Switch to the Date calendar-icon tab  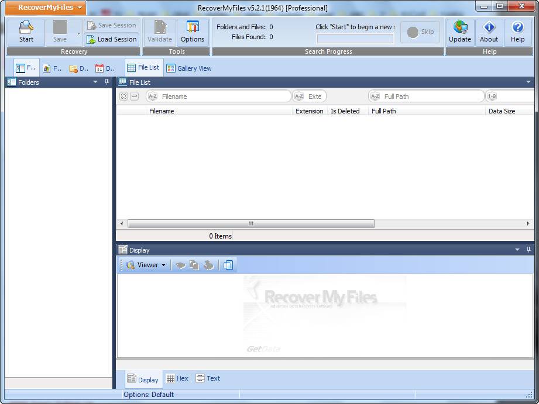(x=105, y=68)
